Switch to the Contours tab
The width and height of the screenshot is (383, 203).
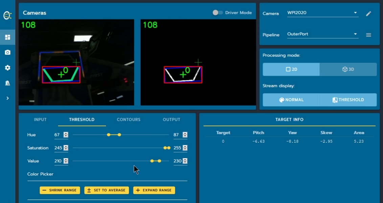coord(129,119)
